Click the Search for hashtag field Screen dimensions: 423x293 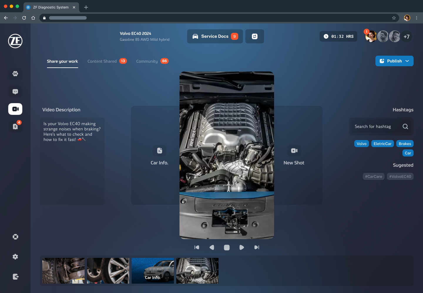(x=381, y=127)
